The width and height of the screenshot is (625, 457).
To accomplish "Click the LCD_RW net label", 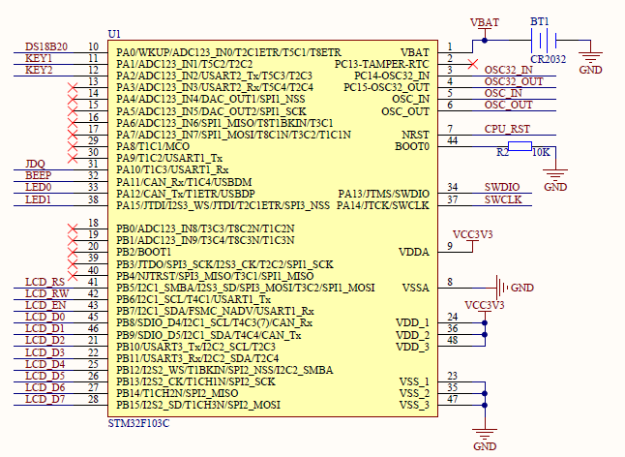I will point(46,293).
